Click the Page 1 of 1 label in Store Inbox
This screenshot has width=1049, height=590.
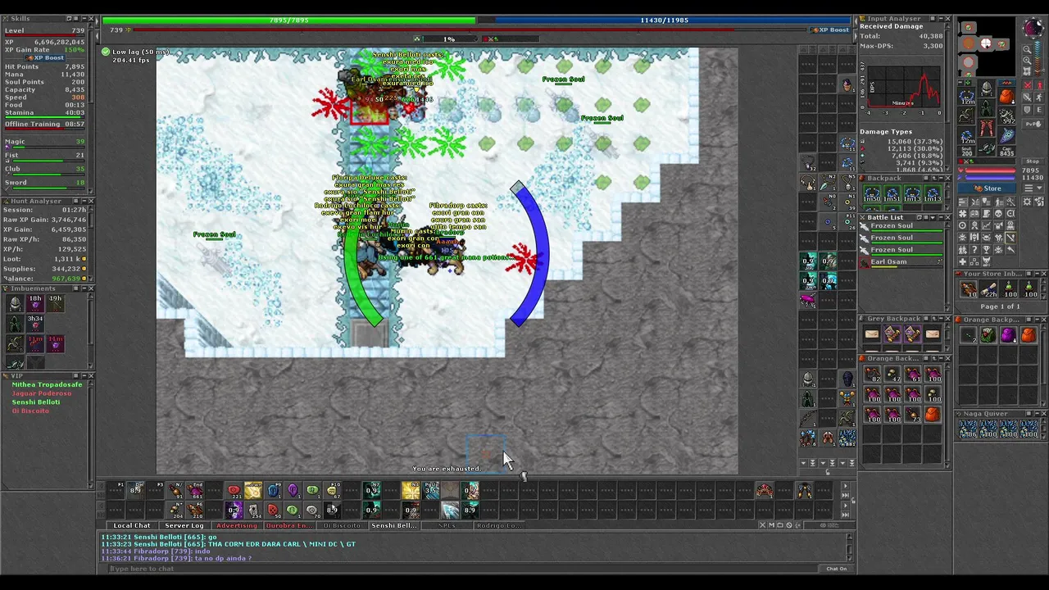[1001, 306]
